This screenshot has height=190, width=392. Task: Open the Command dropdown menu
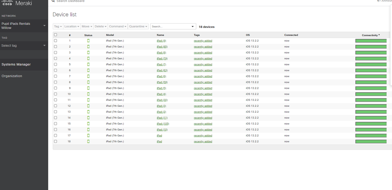(118, 27)
